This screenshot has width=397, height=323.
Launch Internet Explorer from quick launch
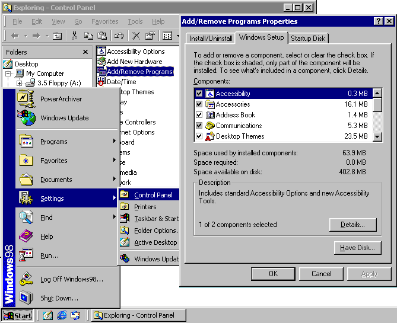click(62, 315)
